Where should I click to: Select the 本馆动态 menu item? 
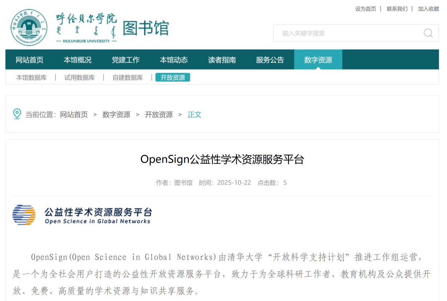tap(174, 60)
